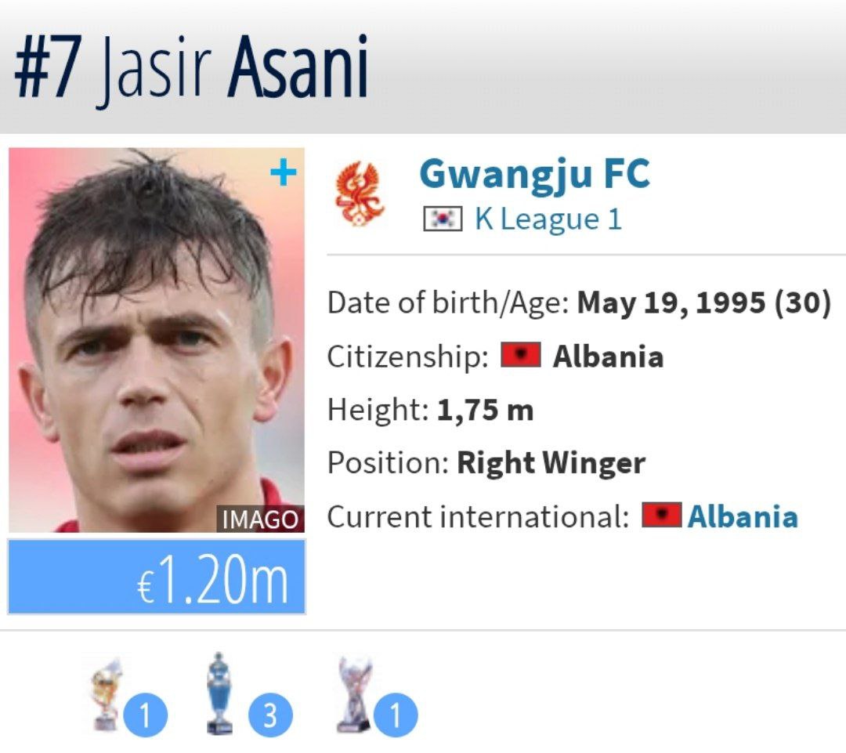
Task: Click the Albania flag next to Citizenship
Action: click(x=521, y=357)
